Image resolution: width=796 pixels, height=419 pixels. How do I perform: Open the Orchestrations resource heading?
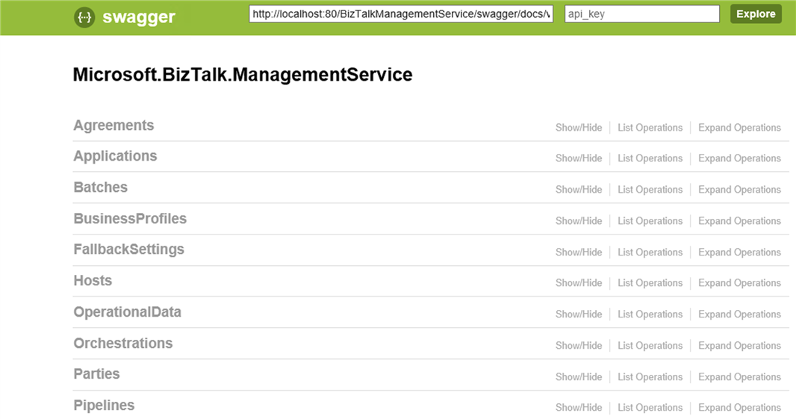(123, 343)
